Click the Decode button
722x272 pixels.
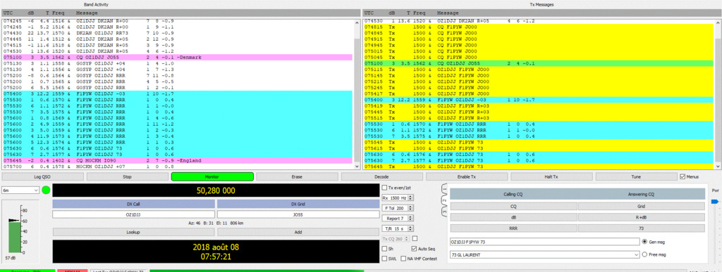[381, 176]
